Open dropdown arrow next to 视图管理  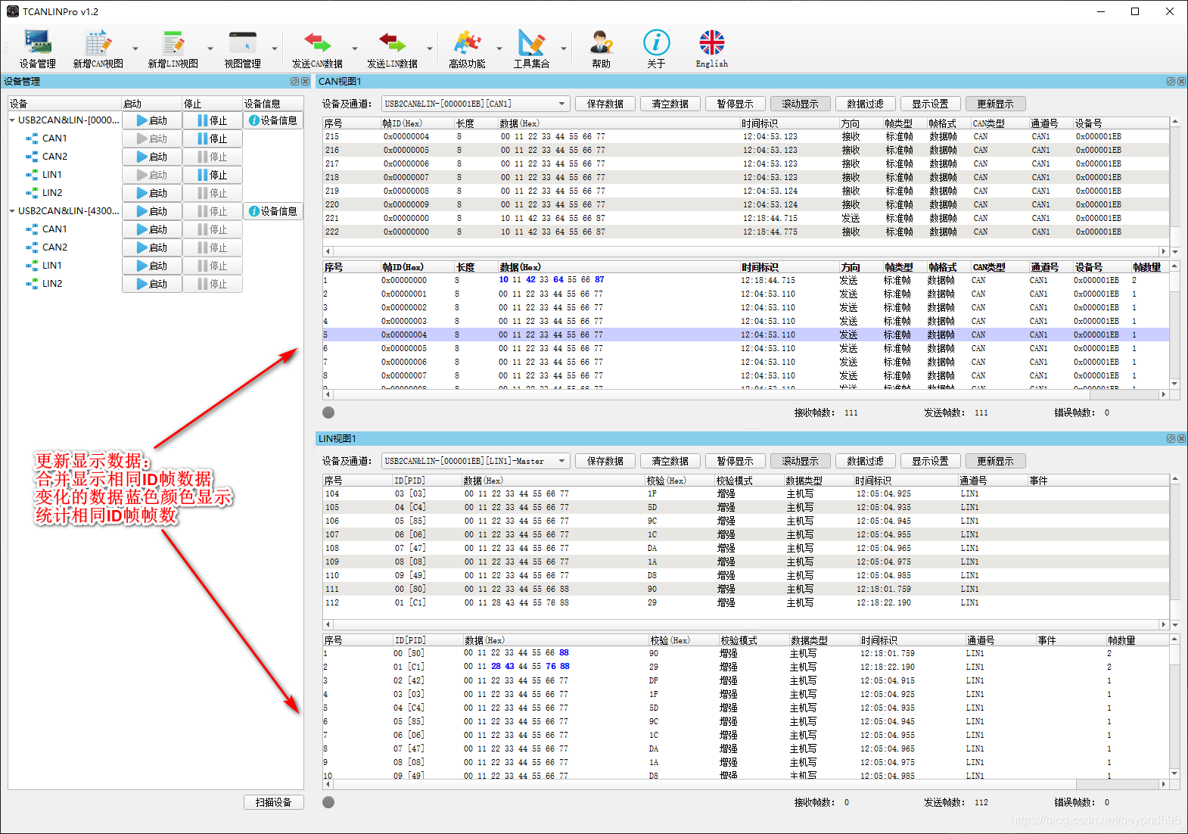275,49
